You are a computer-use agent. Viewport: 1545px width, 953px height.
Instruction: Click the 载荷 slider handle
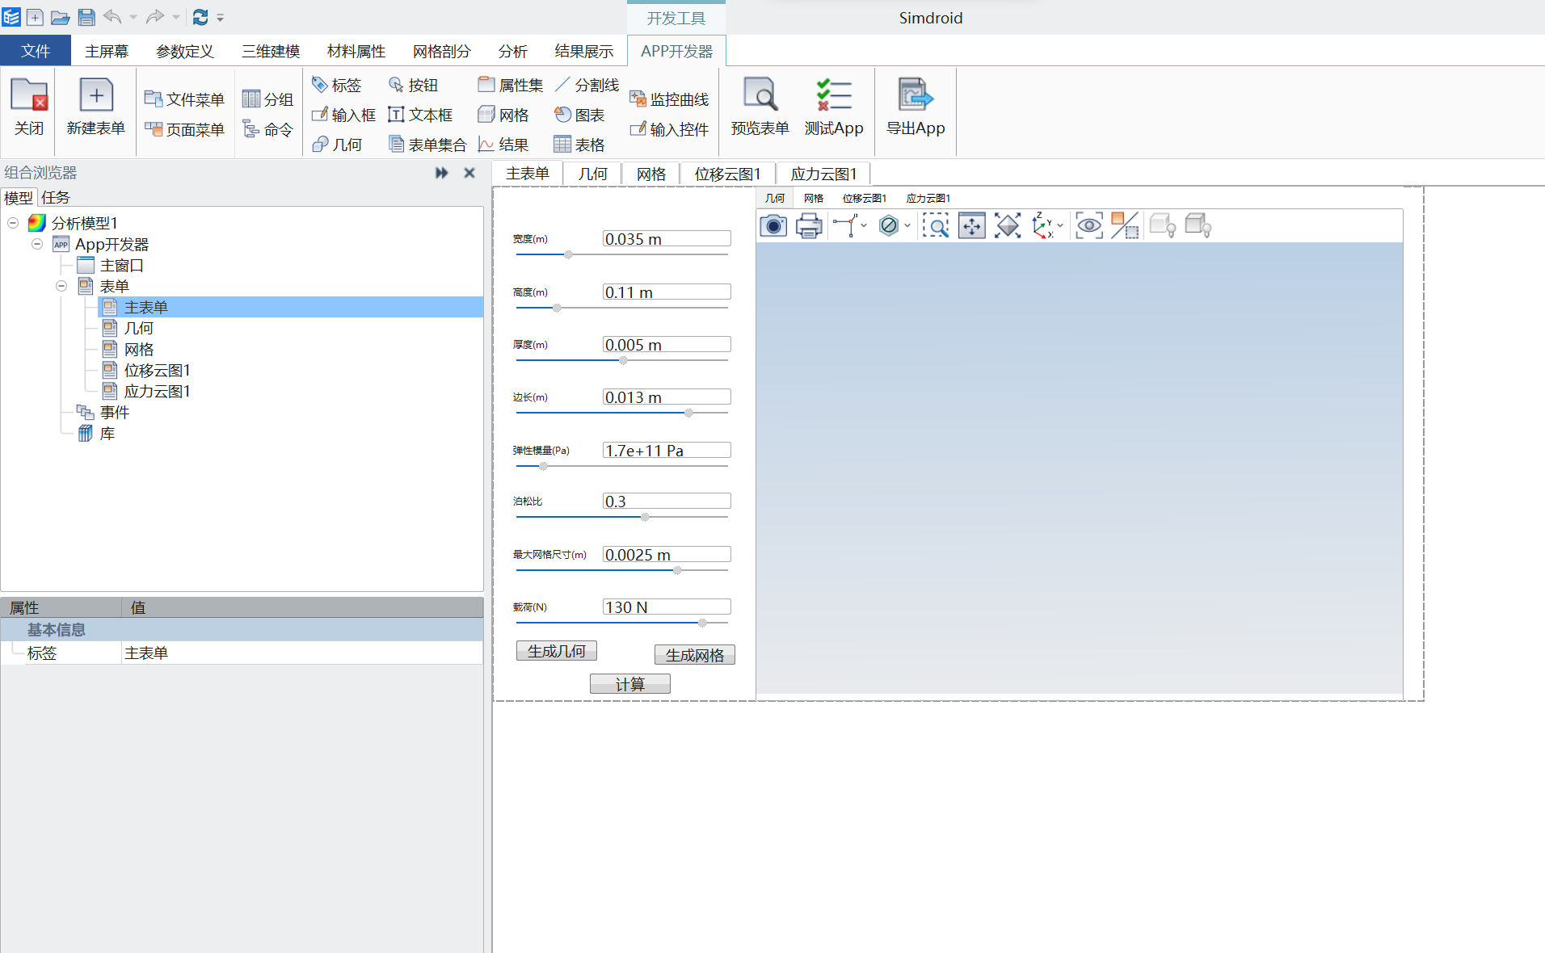[x=702, y=623]
